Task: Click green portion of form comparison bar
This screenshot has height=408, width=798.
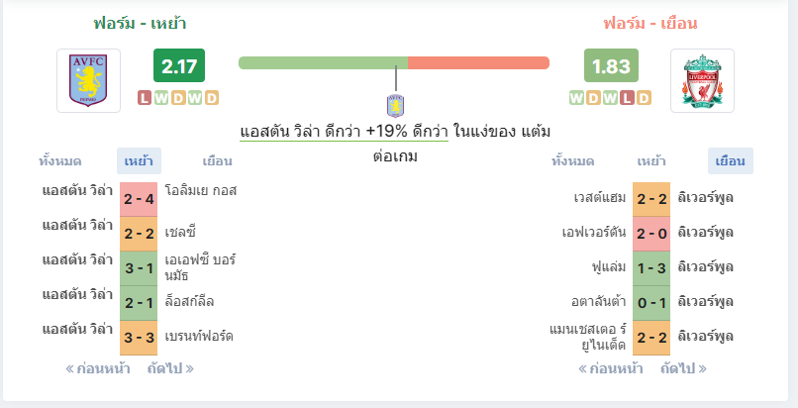Action: pos(323,63)
